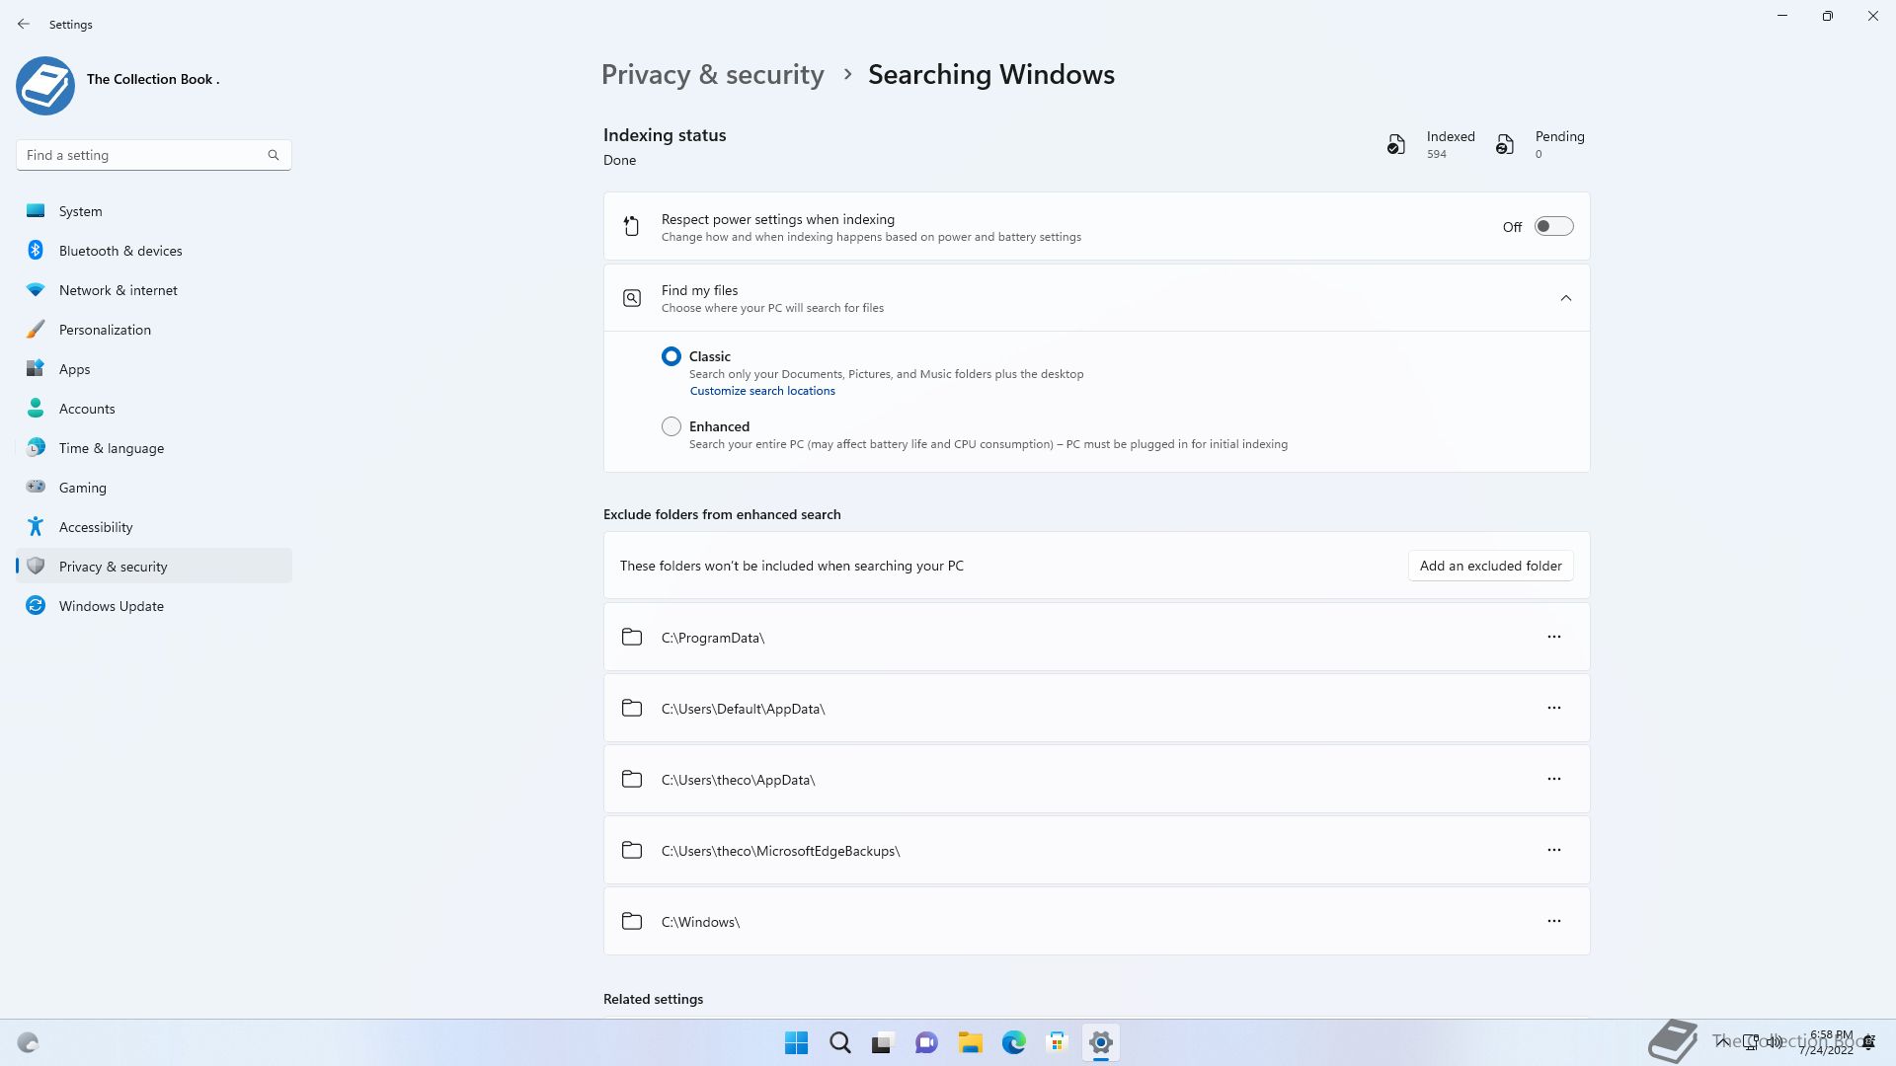This screenshot has height=1066, width=1896.
Task: Open Windows Start menu from taskbar
Action: tap(796, 1042)
